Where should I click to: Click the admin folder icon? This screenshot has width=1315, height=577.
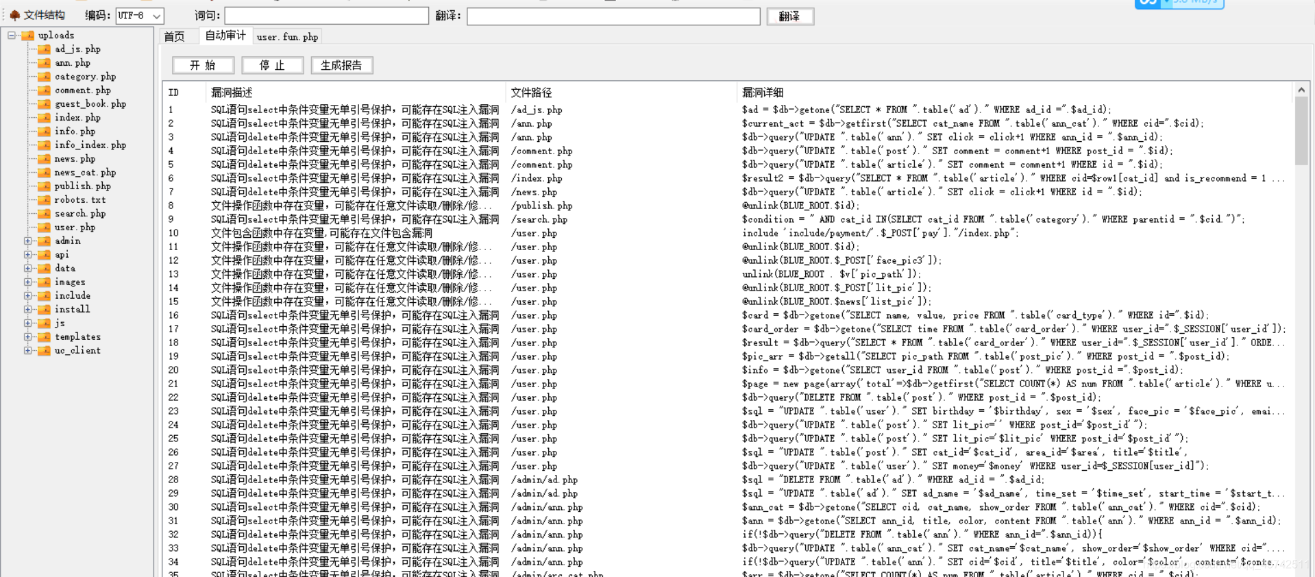click(44, 241)
